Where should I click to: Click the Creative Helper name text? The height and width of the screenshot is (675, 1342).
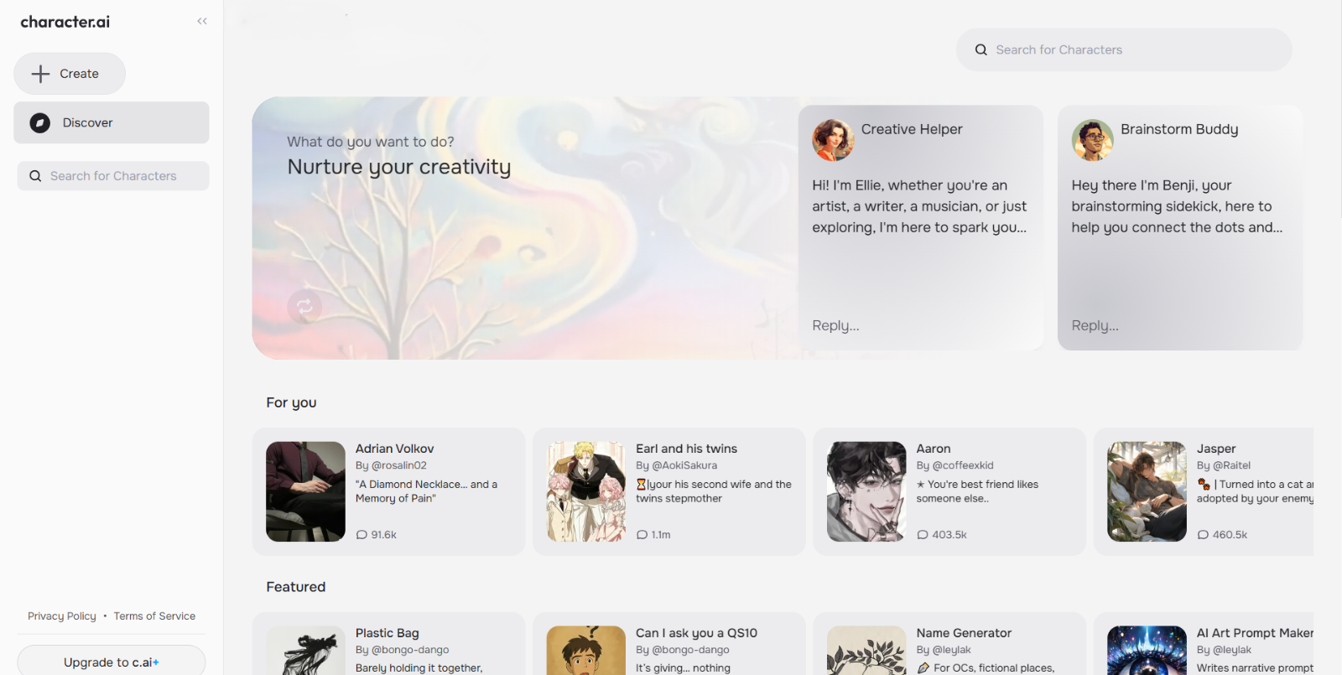coord(912,129)
